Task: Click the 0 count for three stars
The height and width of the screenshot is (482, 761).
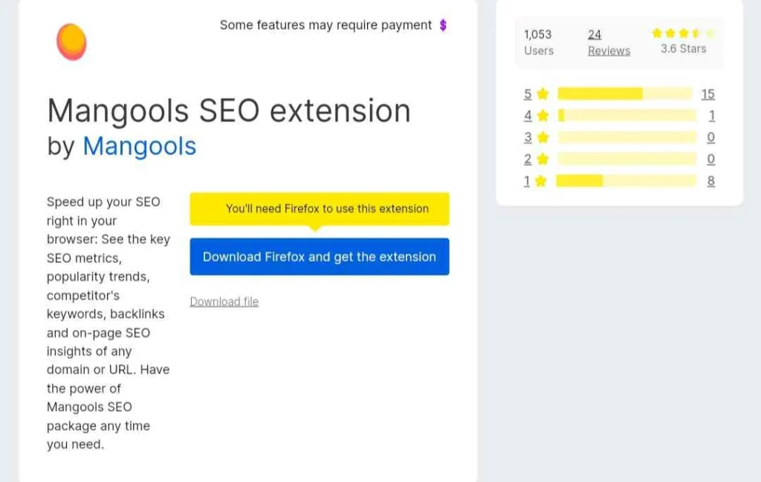Action: click(x=711, y=137)
